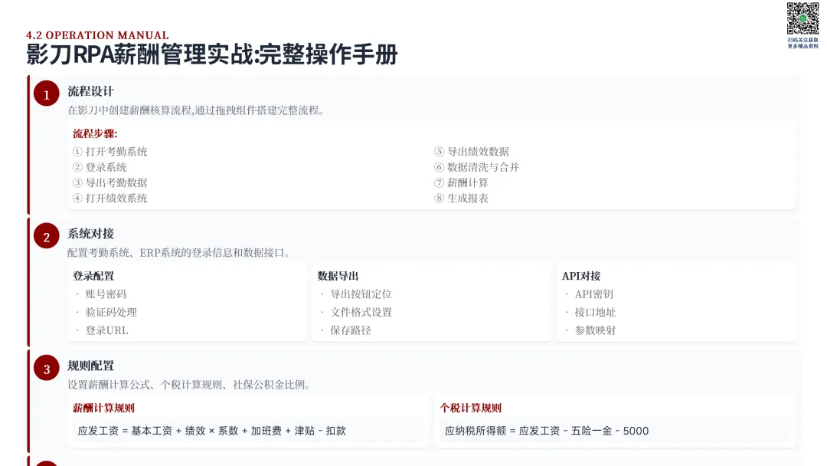Click the 验证码处理 bullet item
This screenshot has height=466, width=827.
pyautogui.click(x=111, y=313)
